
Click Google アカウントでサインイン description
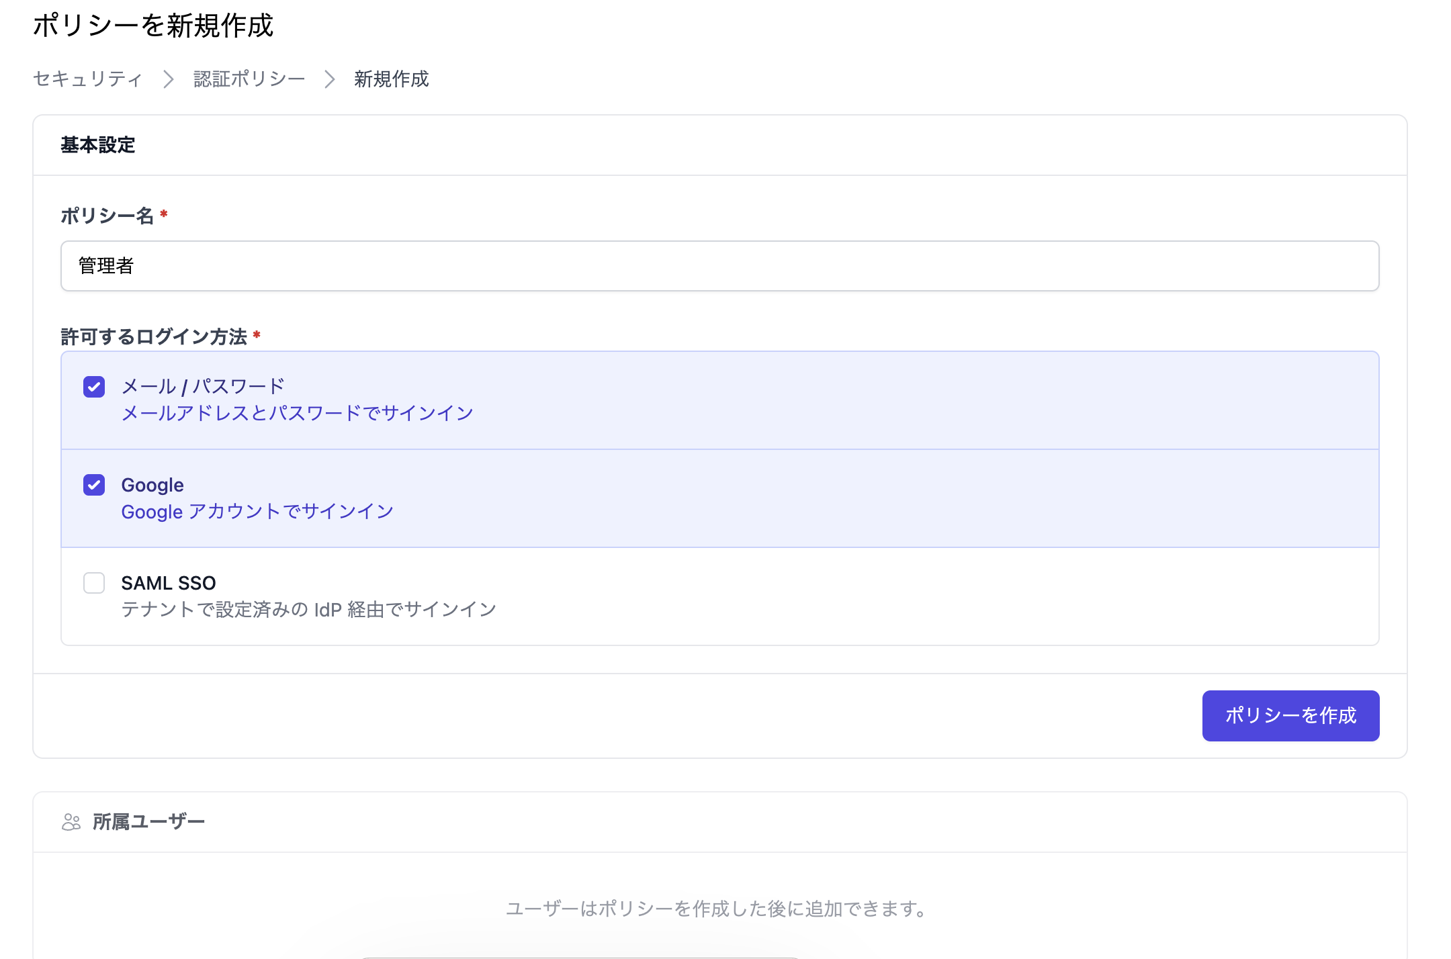coord(257,512)
